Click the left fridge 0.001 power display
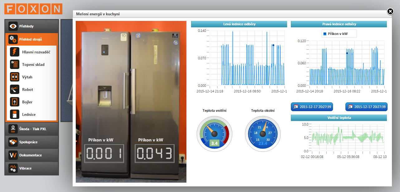400x192 pixels. pyautogui.click(x=104, y=153)
